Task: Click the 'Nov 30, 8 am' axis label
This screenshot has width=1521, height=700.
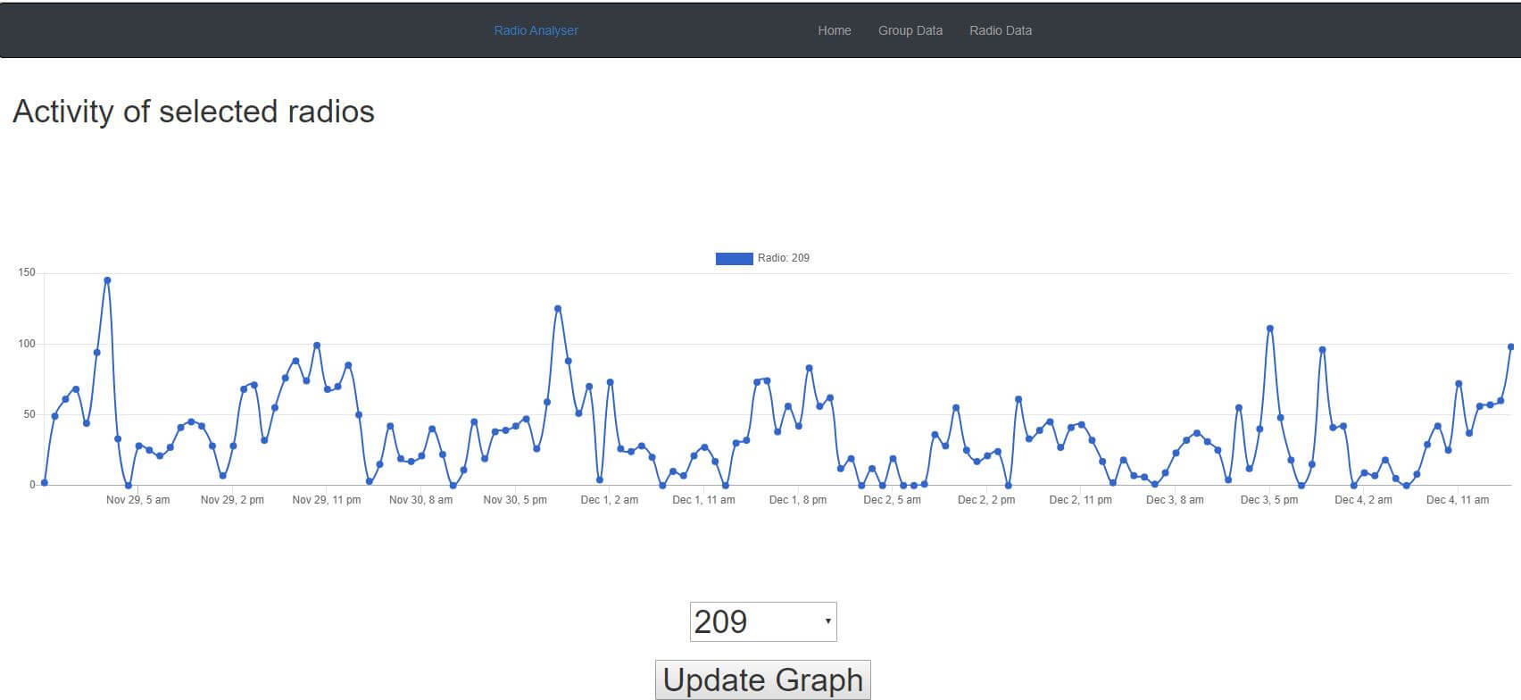Action: point(420,500)
